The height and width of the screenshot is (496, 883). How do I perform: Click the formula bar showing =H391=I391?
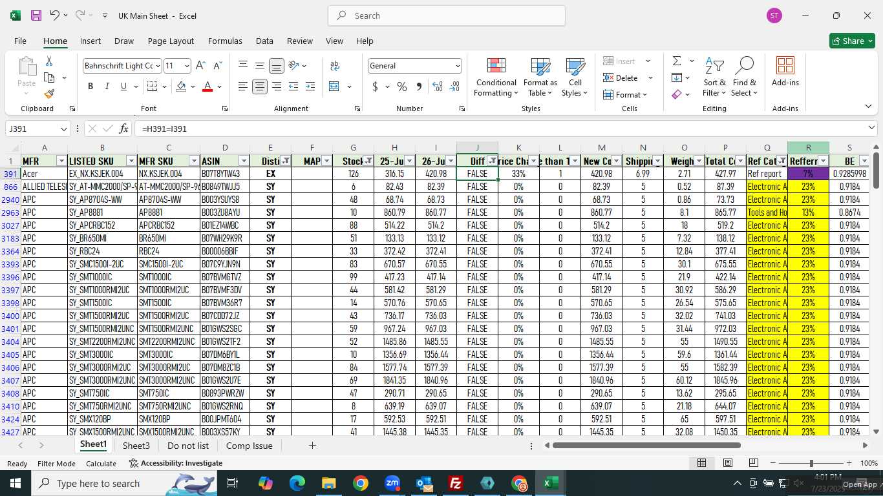(x=504, y=129)
